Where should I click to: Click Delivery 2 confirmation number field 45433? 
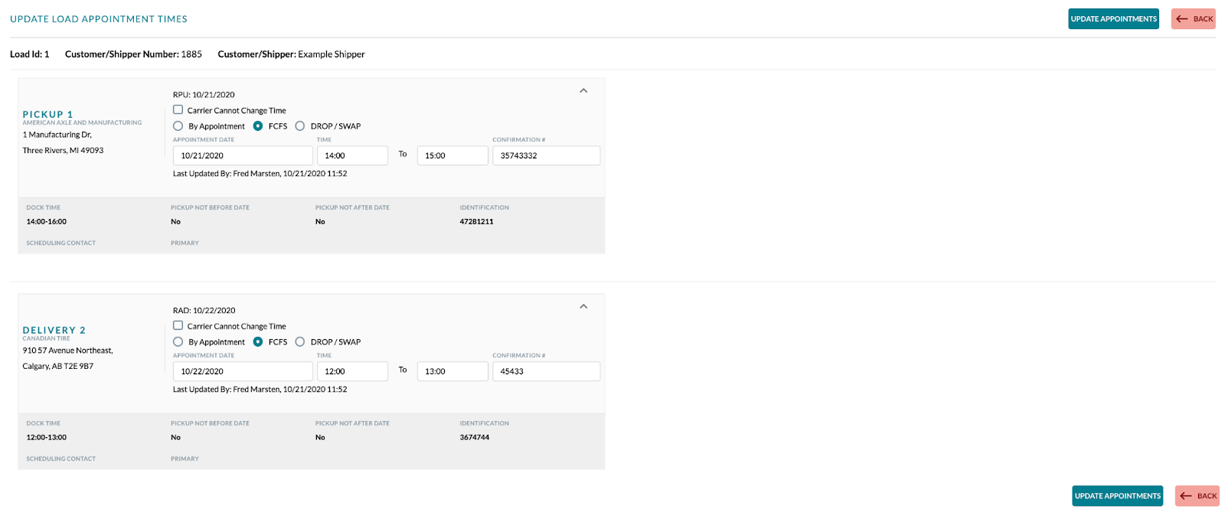546,371
